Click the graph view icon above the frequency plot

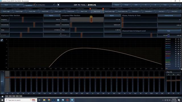click(2, 40)
